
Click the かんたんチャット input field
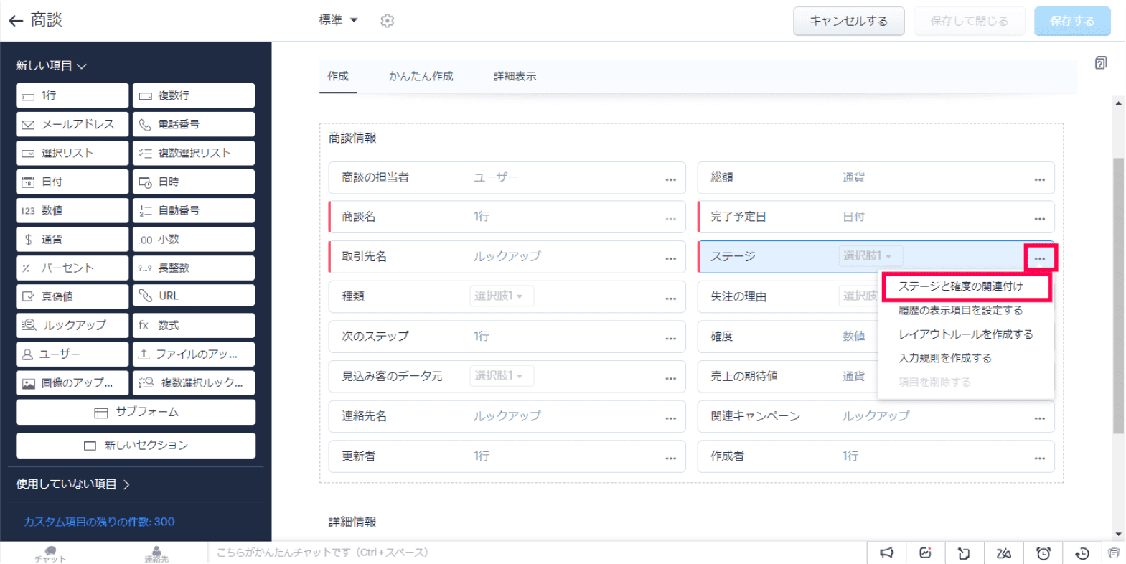click(x=537, y=553)
